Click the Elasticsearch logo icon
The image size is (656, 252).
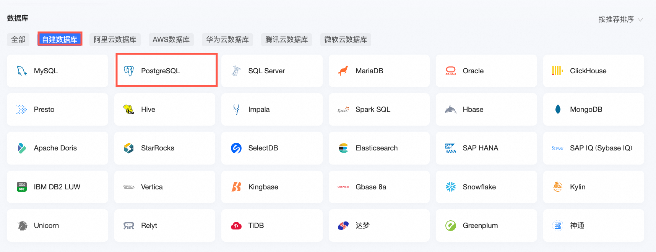tap(343, 148)
